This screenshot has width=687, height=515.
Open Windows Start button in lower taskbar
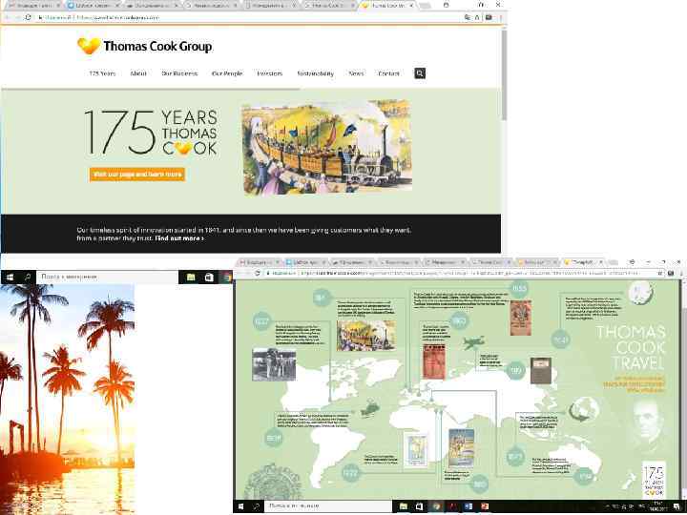[240, 506]
